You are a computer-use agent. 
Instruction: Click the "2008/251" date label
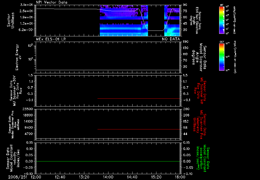(x=18, y=177)
